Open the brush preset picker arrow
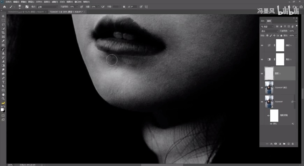 23,7
